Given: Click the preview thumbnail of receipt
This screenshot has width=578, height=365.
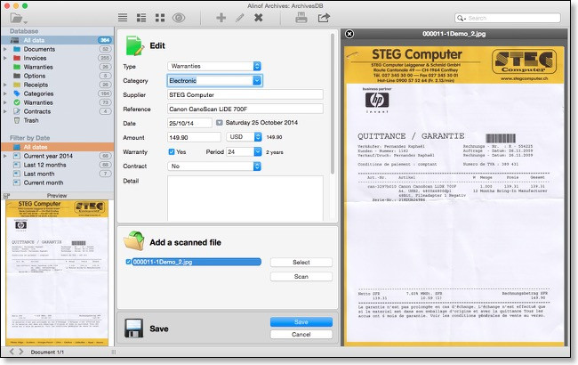Looking at the screenshot, I should 57,272.
